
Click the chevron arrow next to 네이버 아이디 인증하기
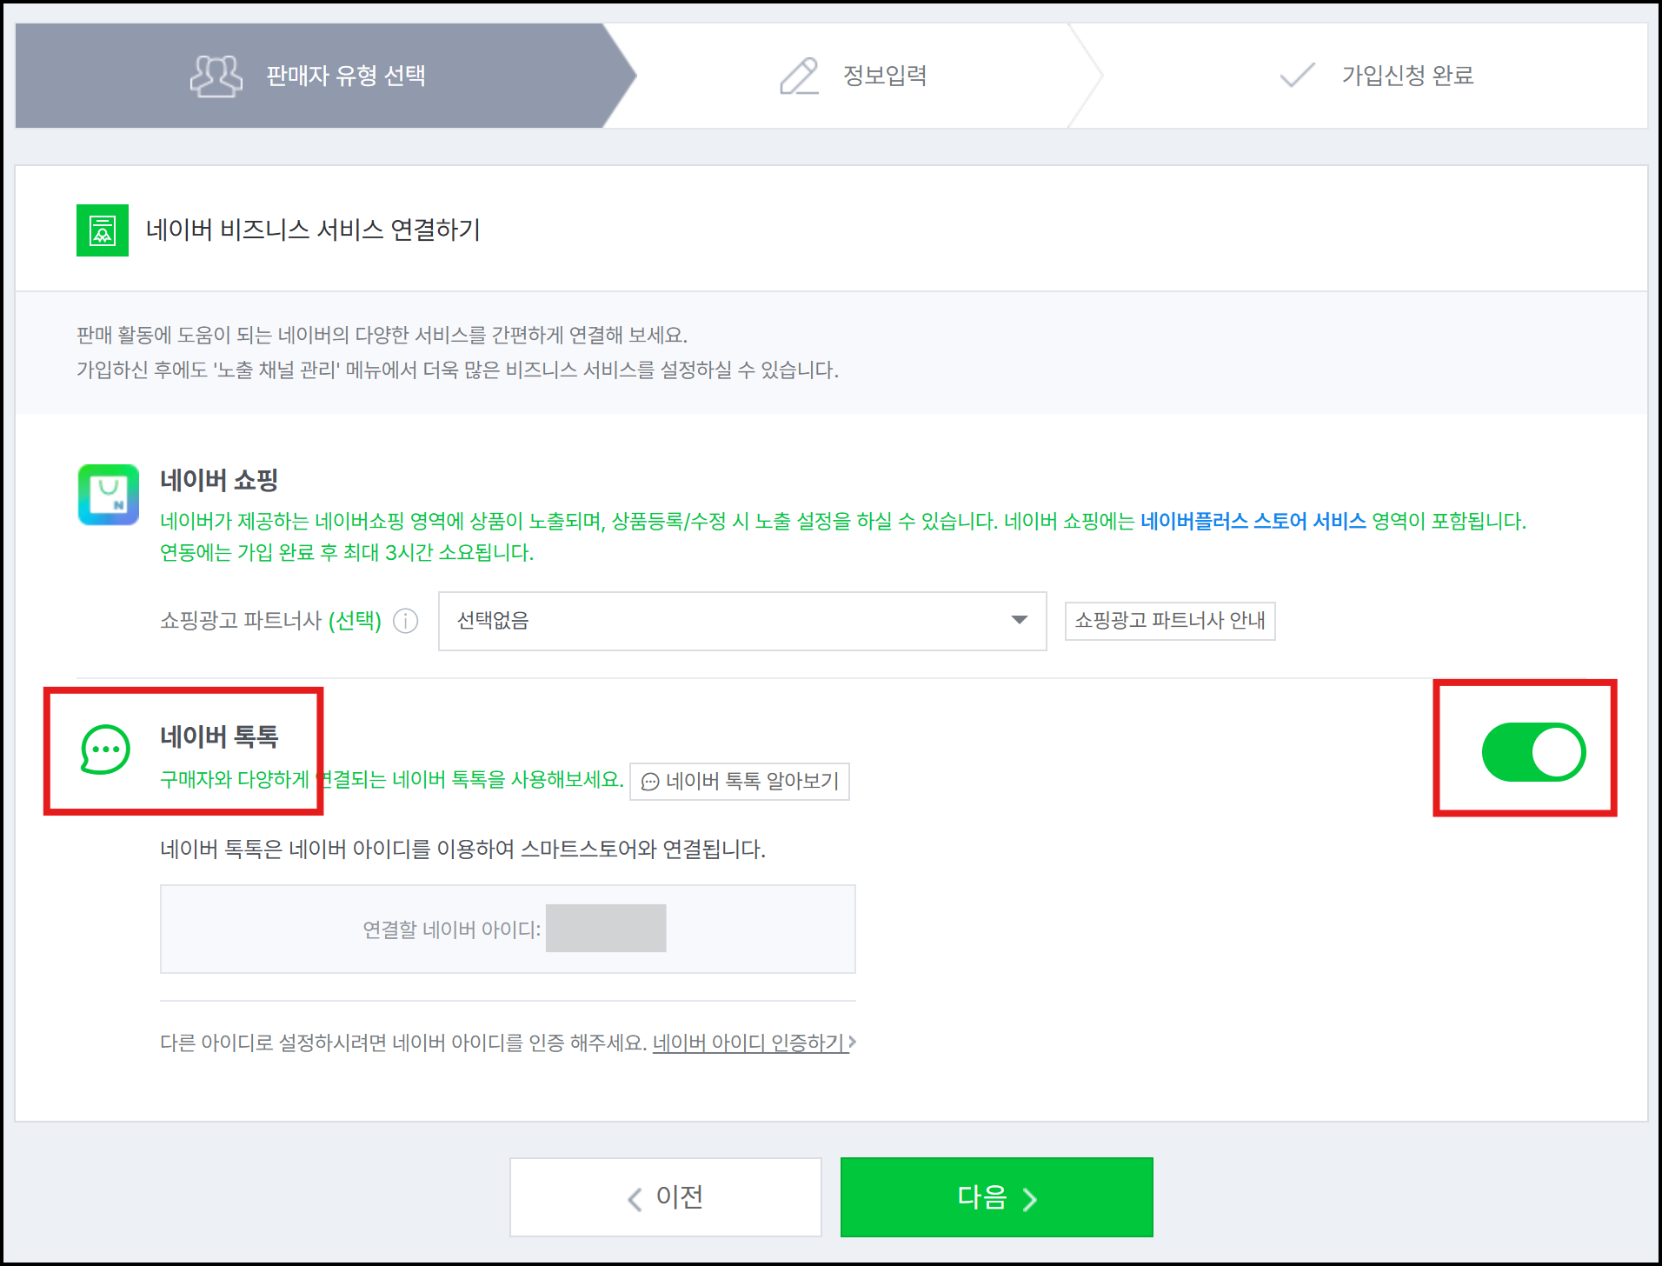click(x=853, y=1042)
